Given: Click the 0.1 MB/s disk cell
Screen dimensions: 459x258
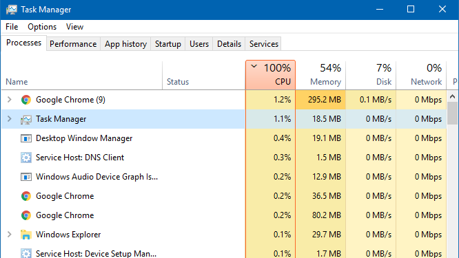Looking at the screenshot, I should point(371,100).
